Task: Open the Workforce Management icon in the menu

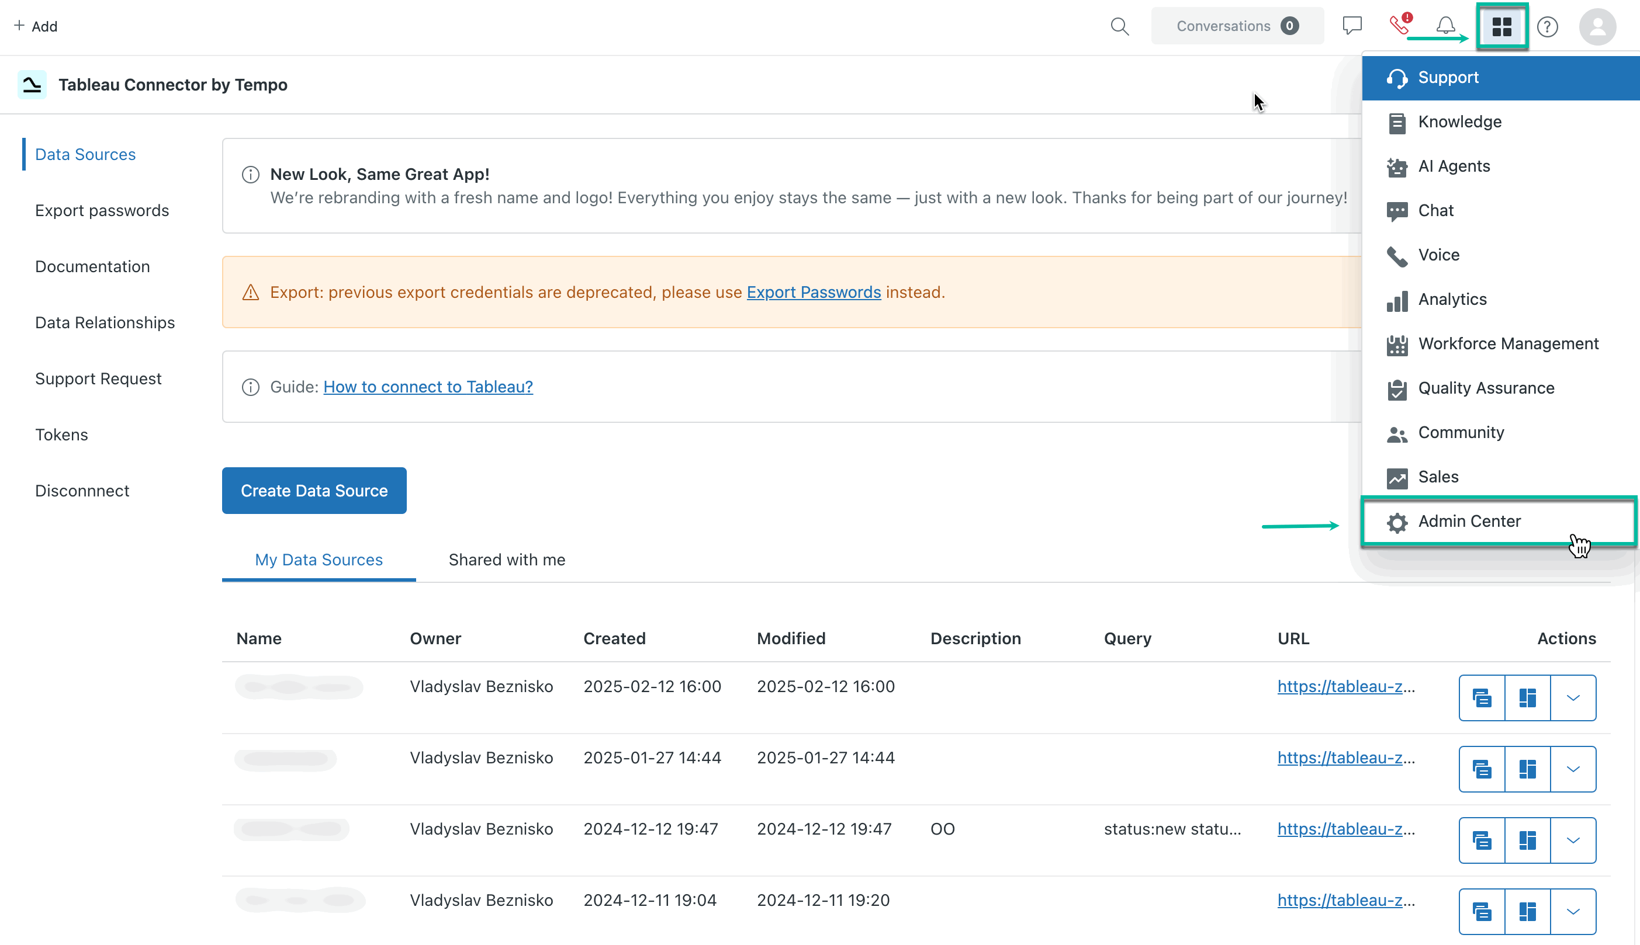Action: coord(1397,343)
